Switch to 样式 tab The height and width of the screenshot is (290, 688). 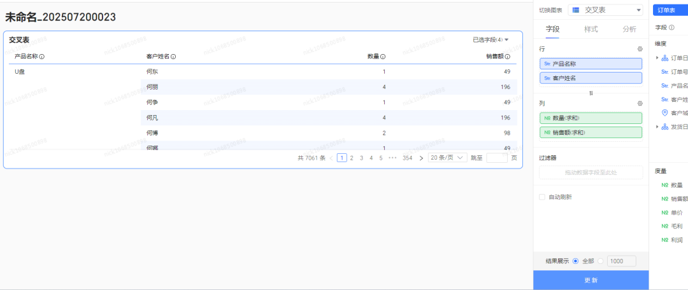coord(591,29)
